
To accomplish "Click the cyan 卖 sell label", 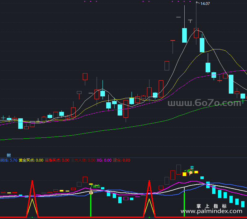I will (x=192, y=168).
